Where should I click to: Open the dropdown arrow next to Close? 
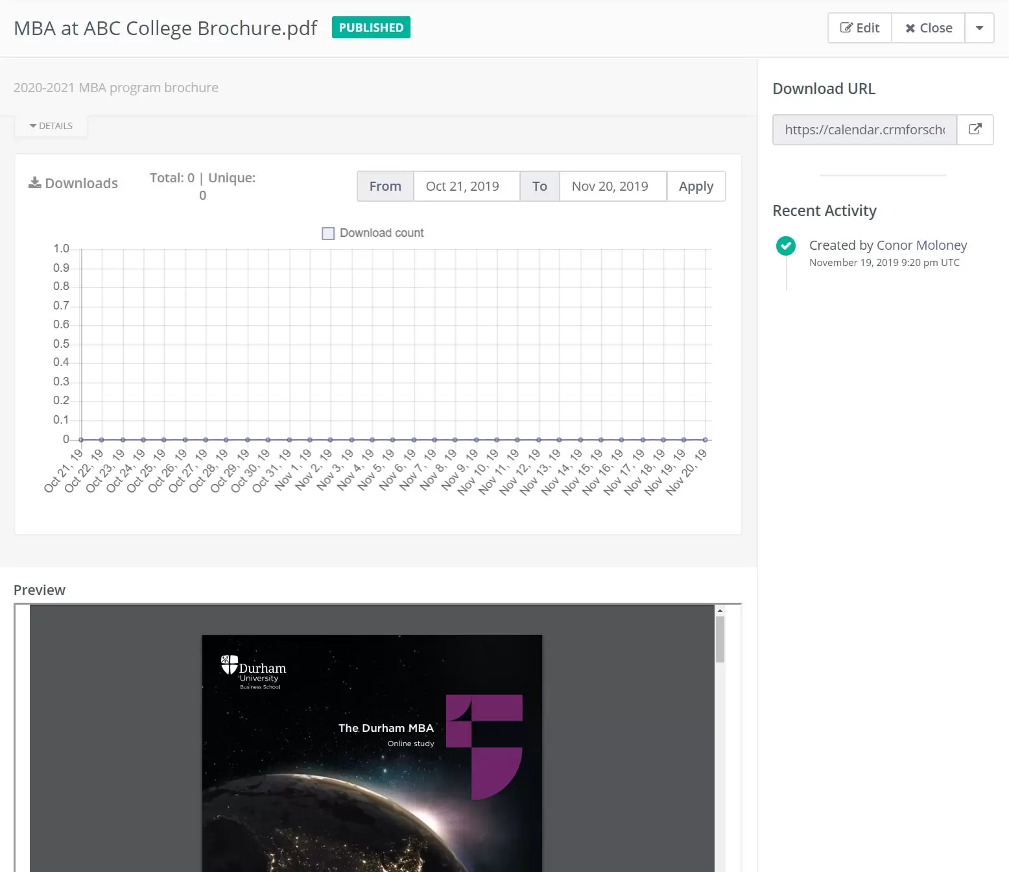tap(979, 28)
